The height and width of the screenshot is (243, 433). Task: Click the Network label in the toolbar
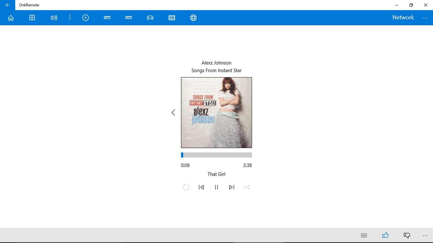[x=403, y=17]
